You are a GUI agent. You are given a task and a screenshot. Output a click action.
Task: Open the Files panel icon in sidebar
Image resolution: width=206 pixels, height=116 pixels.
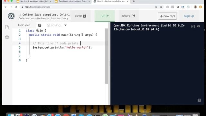(7, 27)
